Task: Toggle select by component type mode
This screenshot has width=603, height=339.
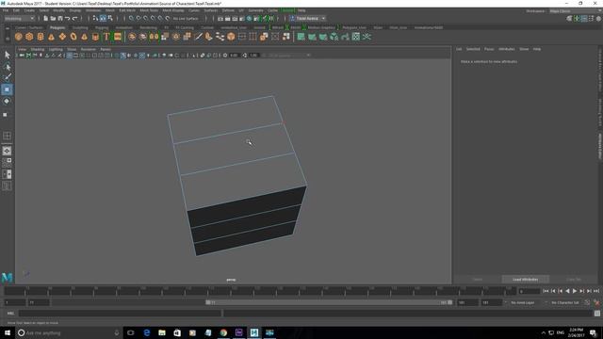Action: click(x=110, y=19)
